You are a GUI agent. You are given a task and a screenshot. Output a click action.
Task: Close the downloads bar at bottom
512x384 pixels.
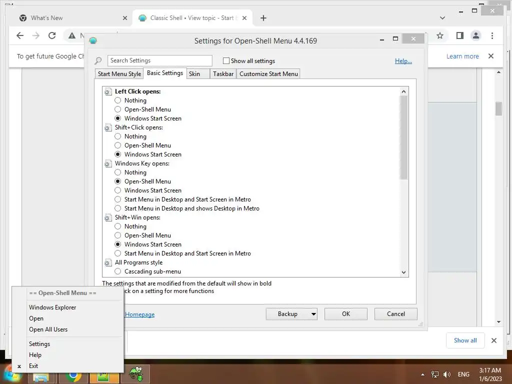(x=493, y=340)
